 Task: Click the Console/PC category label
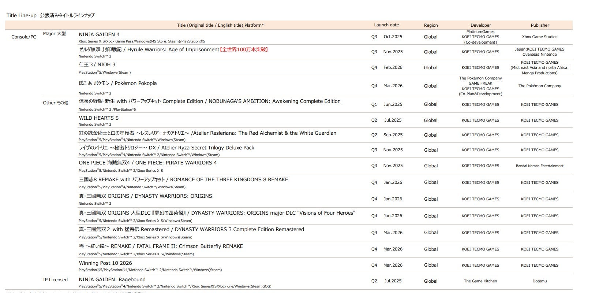click(24, 37)
